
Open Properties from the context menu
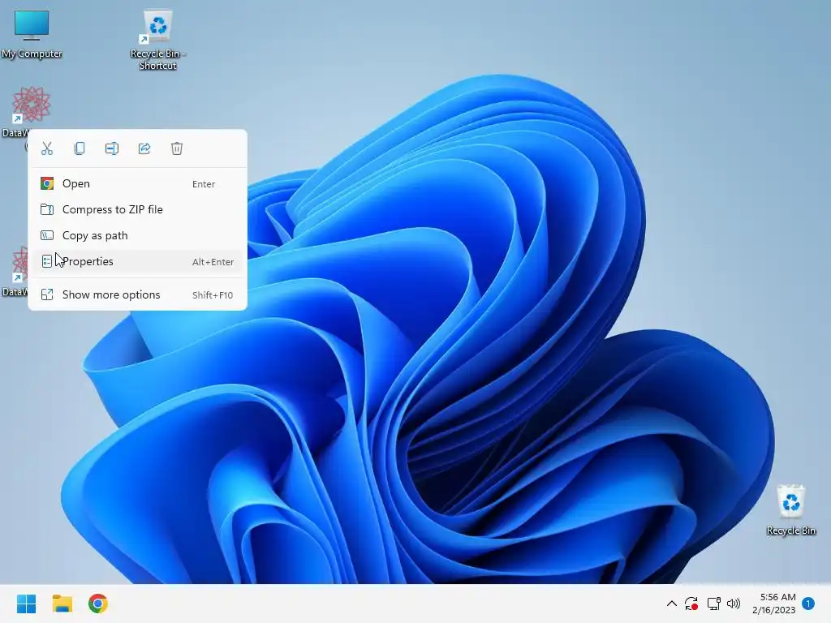[137, 262]
